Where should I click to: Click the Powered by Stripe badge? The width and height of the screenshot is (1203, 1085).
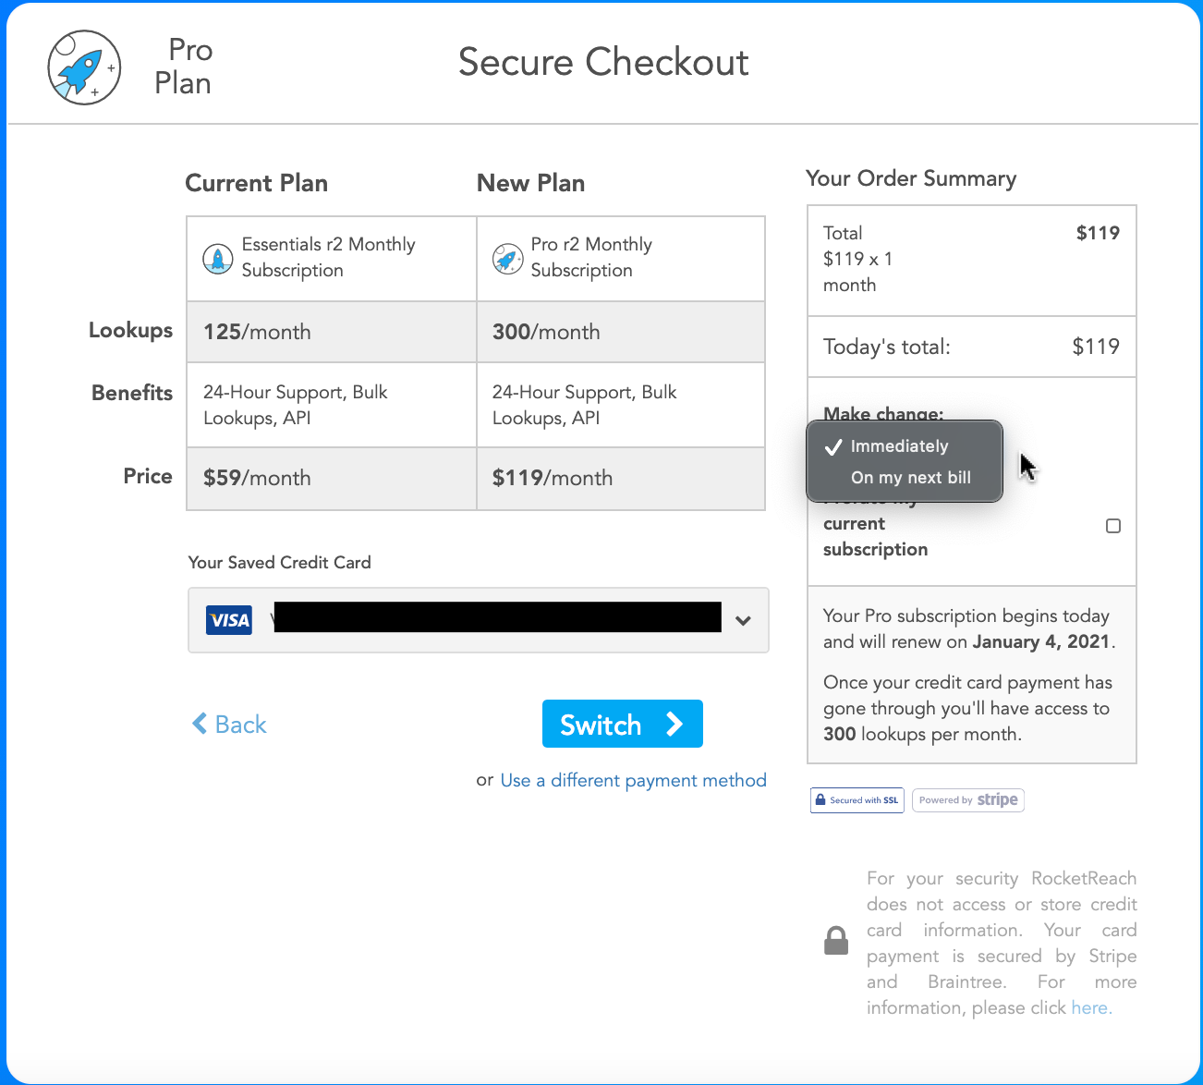pyautogui.click(x=968, y=800)
